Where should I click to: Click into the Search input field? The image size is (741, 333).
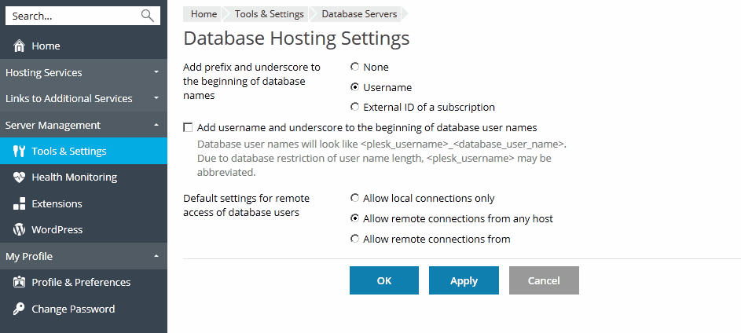72,16
